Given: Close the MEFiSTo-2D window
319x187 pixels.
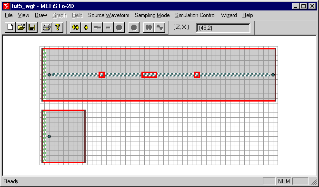Looking at the screenshot, I should 312,6.
